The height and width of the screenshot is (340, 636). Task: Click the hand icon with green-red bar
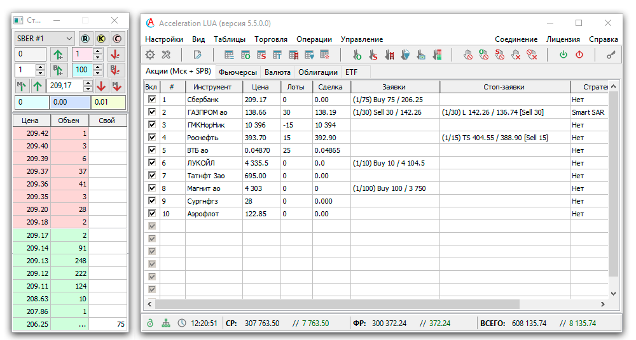[x=437, y=55]
